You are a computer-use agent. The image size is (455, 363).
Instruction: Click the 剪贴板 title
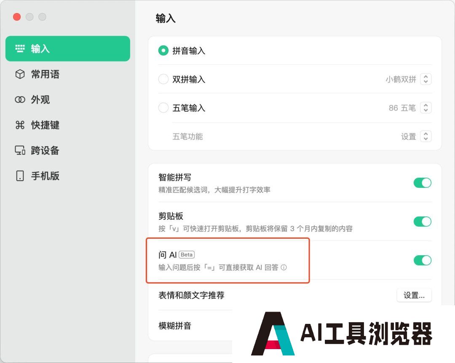point(171,216)
